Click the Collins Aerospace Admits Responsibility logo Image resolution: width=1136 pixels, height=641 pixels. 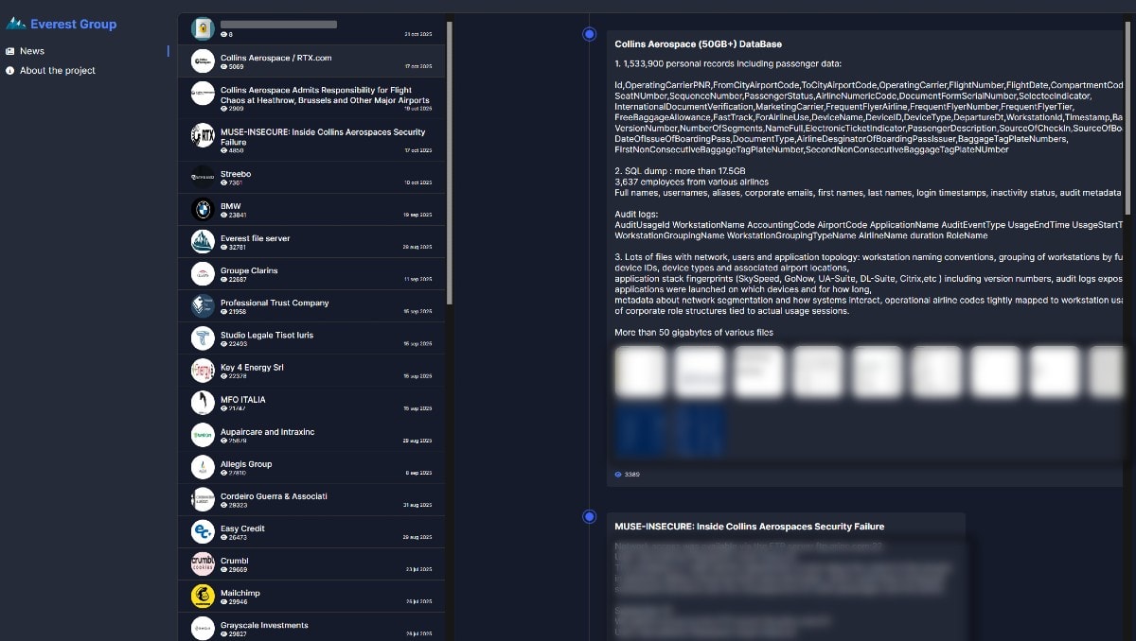click(x=203, y=94)
